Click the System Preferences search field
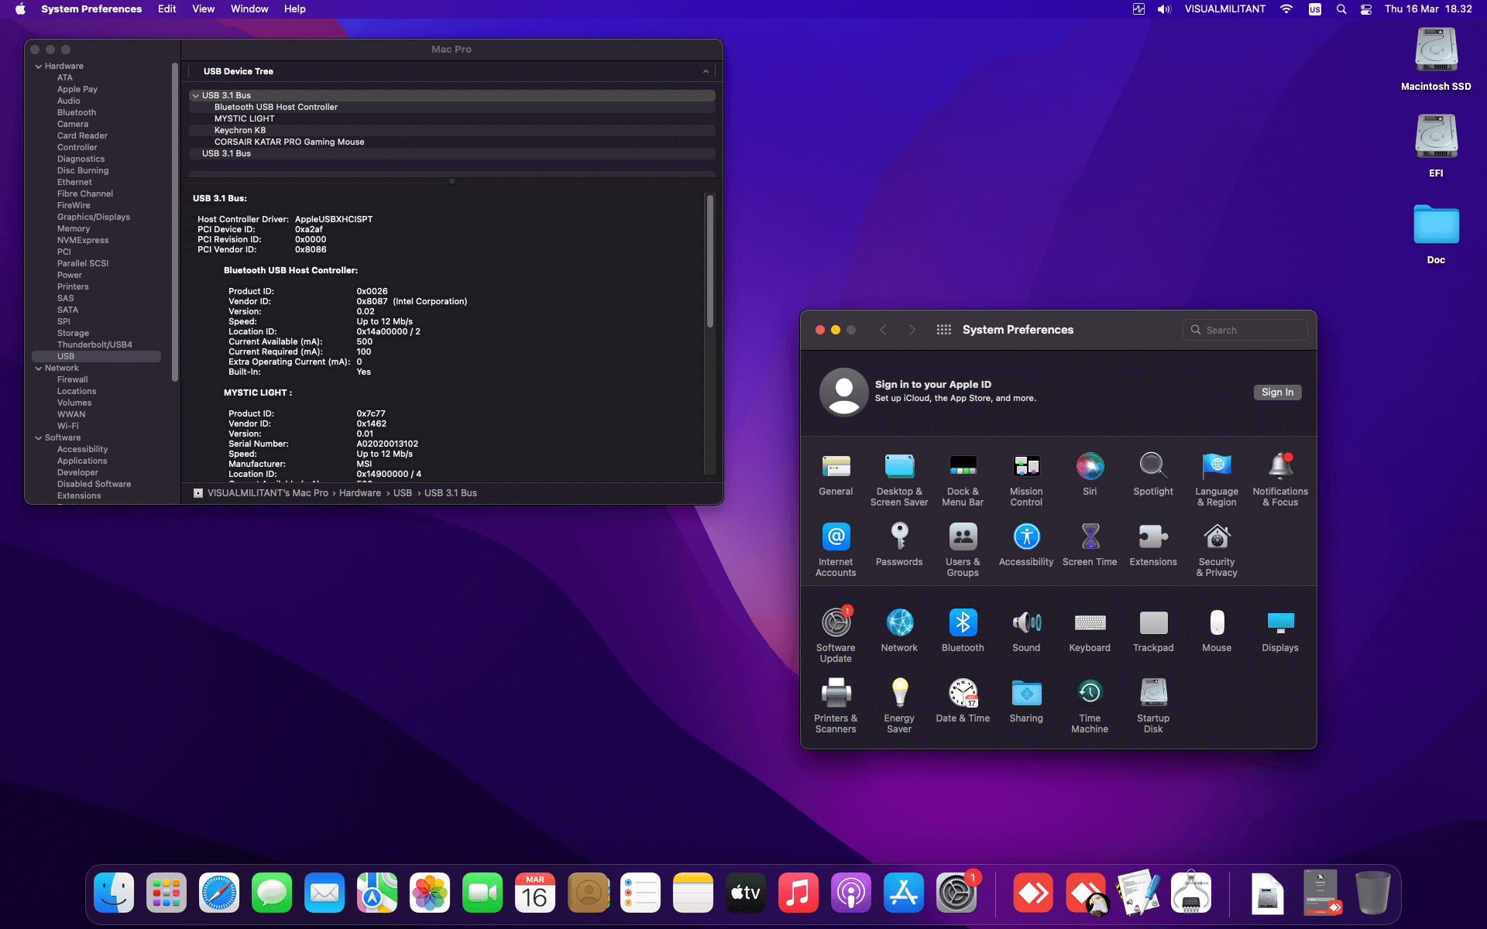Screen dimensions: 1487x929 [1245, 329]
